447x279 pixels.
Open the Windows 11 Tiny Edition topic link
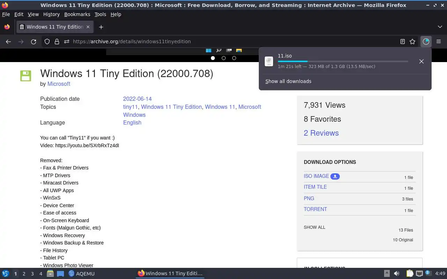tap(171, 107)
